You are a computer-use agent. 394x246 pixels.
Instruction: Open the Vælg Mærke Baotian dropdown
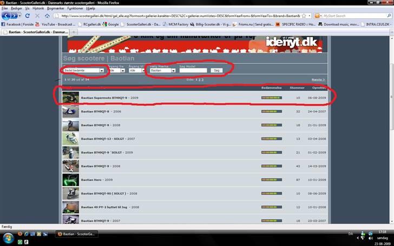point(162,70)
